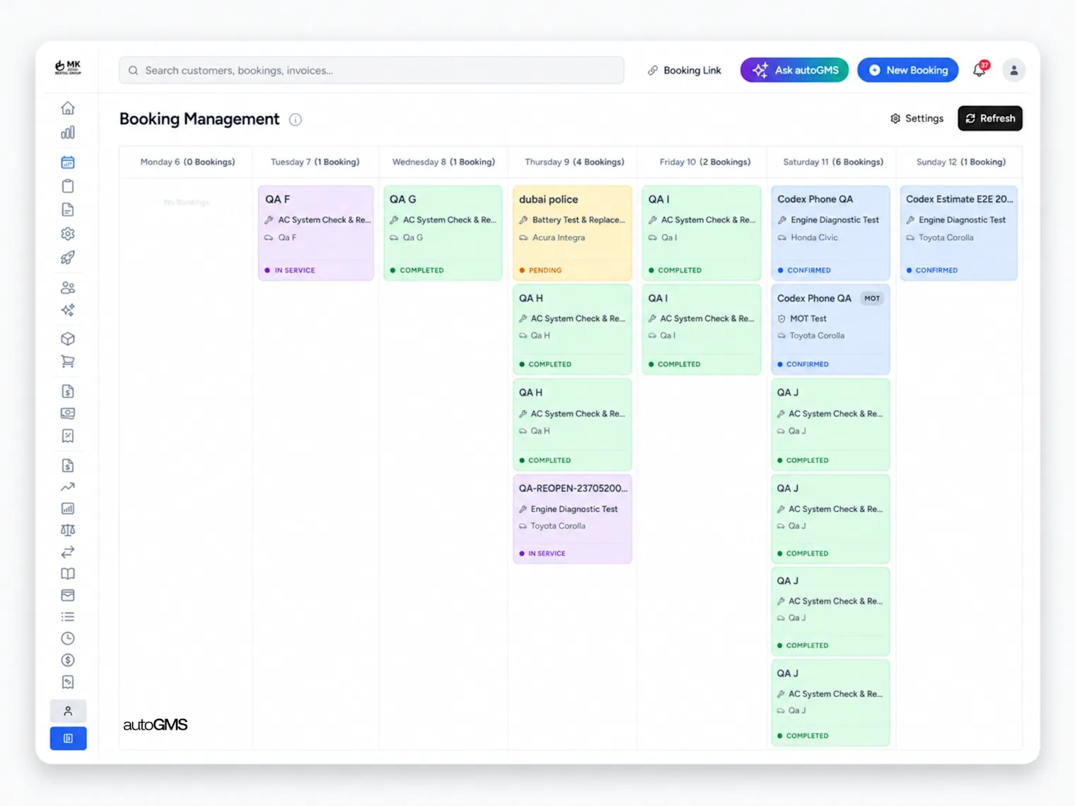Open the QA G booking card
Screen dimensions: 1075x806
coord(443,233)
